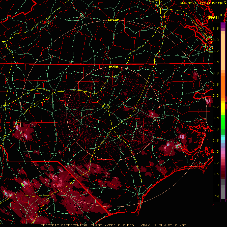This screenshot has width=227, height=227.
Task: Click the 50 NMI range ring label
Action: pyautogui.click(x=113, y=67)
